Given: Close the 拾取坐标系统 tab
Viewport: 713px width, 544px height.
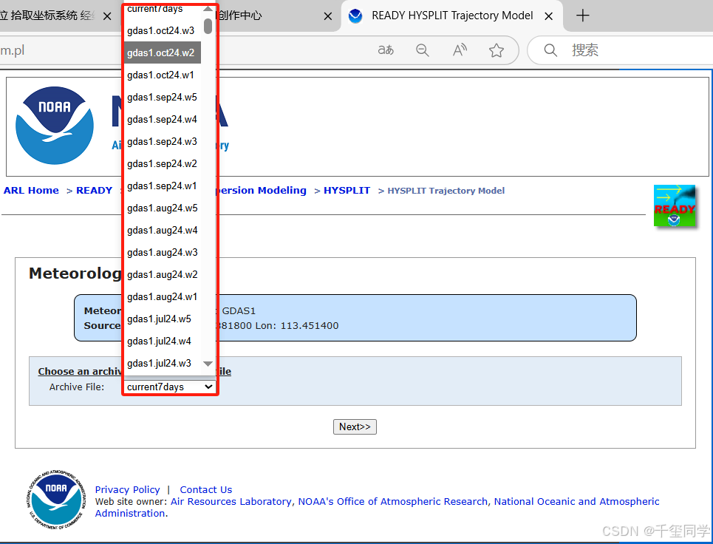Looking at the screenshot, I should click(107, 16).
